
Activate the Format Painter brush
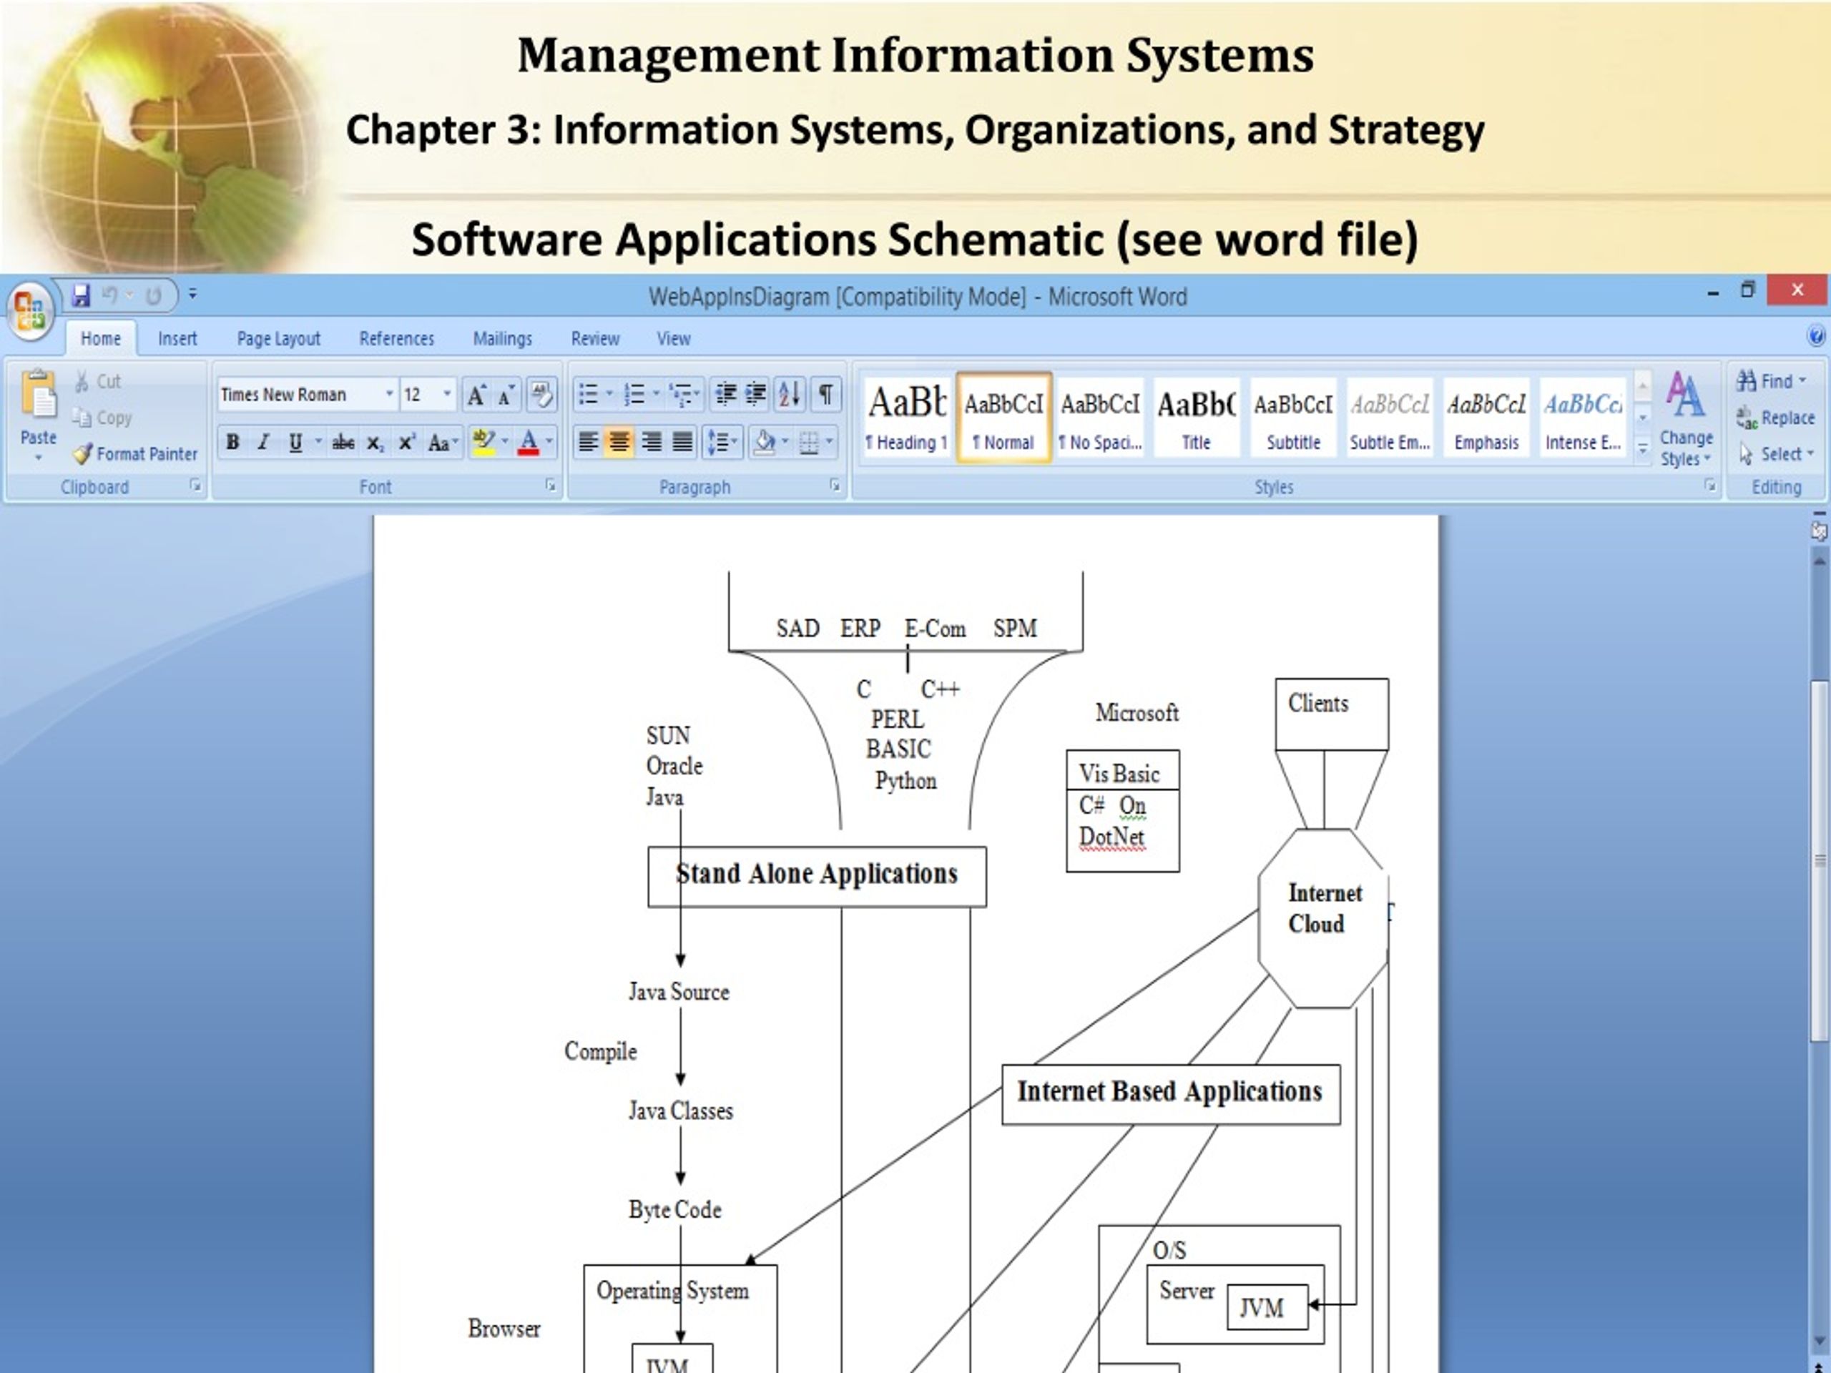pos(135,453)
